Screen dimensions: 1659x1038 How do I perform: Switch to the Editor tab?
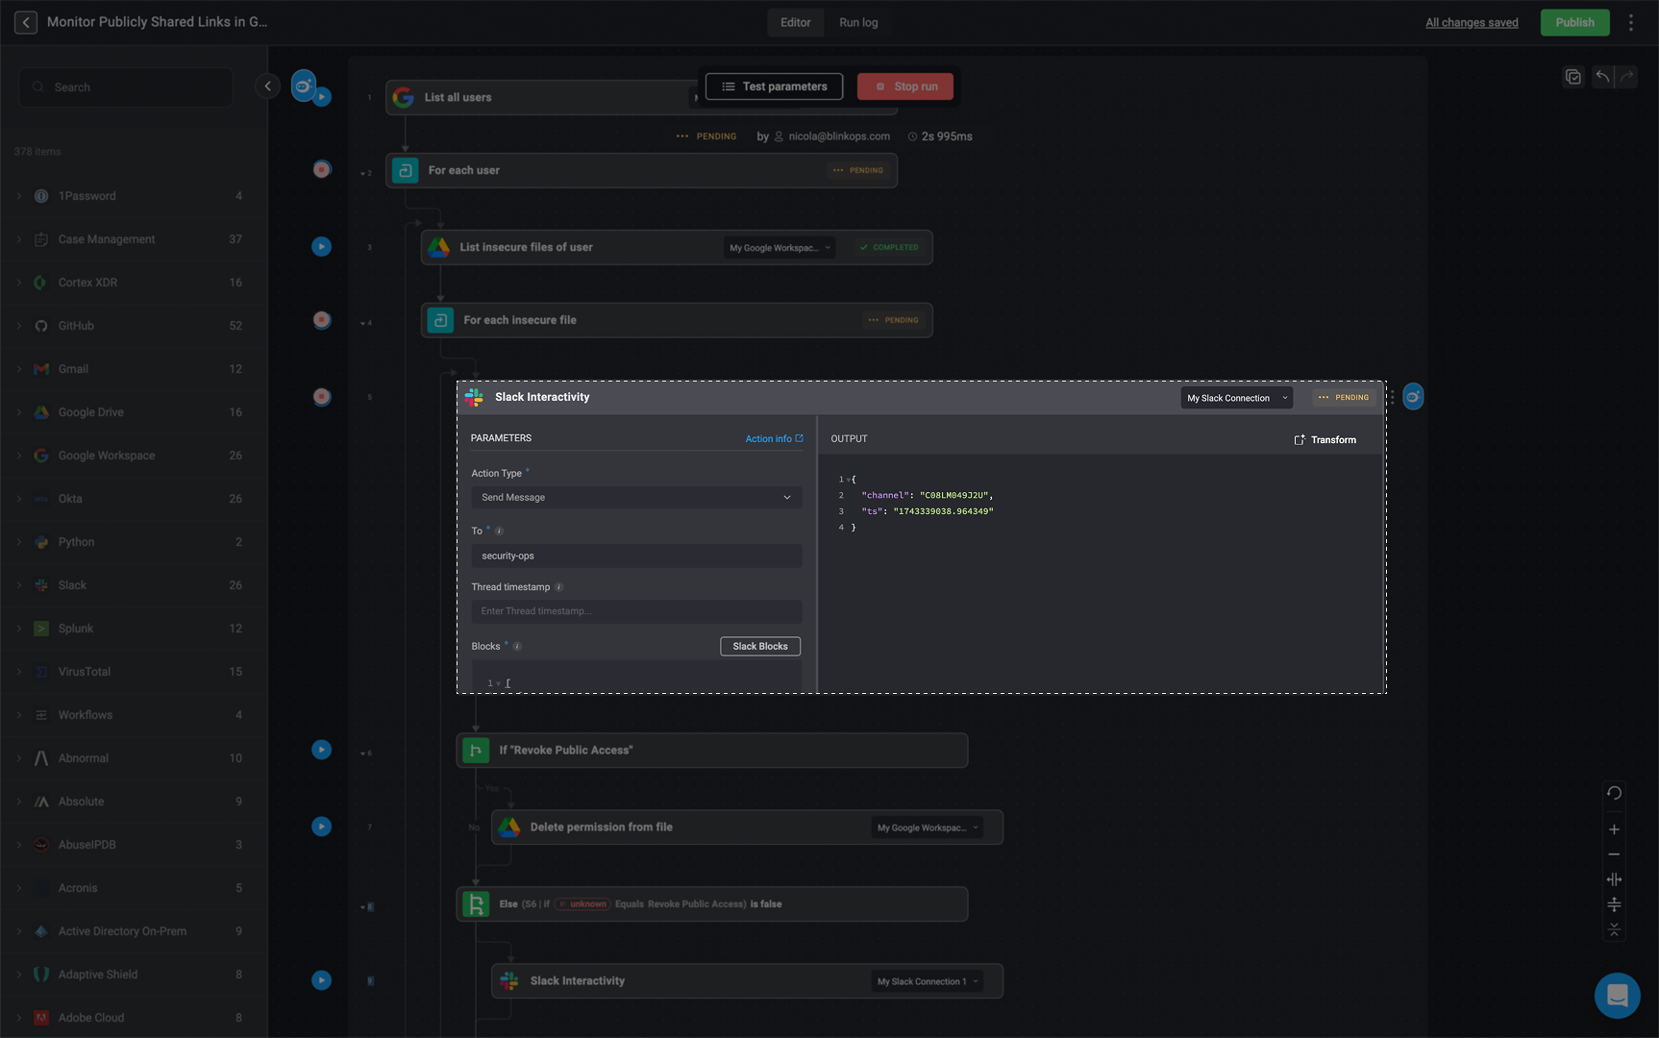point(795,22)
